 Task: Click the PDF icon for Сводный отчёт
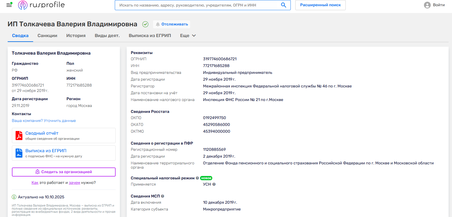point(19,136)
